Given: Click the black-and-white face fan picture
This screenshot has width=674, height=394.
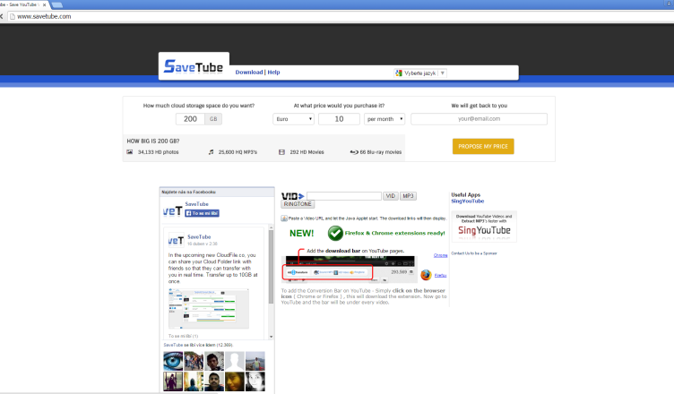Looking at the screenshot, I should (x=255, y=381).
